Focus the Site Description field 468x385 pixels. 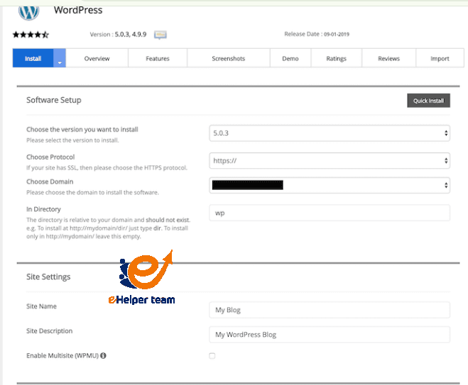point(330,335)
